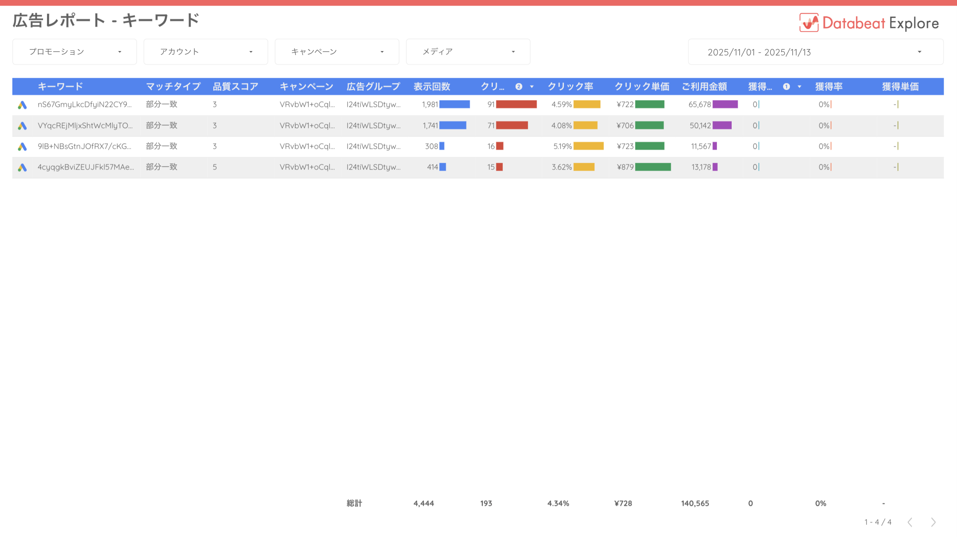Click sort order badge 1 on 獲得 column
Screen dimensions: 957x537
click(x=786, y=87)
